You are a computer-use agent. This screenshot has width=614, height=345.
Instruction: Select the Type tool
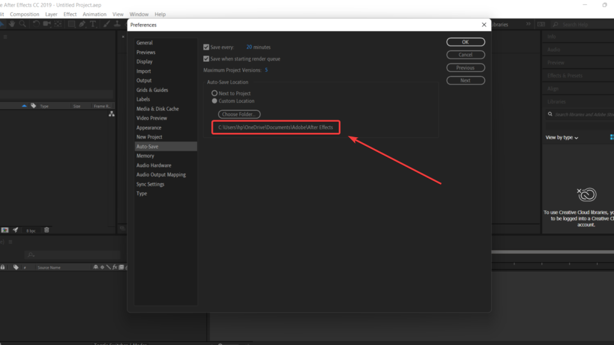[x=93, y=24]
